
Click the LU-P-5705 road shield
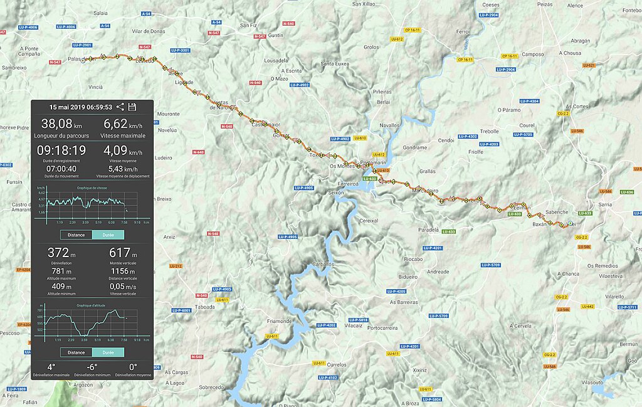524,134
